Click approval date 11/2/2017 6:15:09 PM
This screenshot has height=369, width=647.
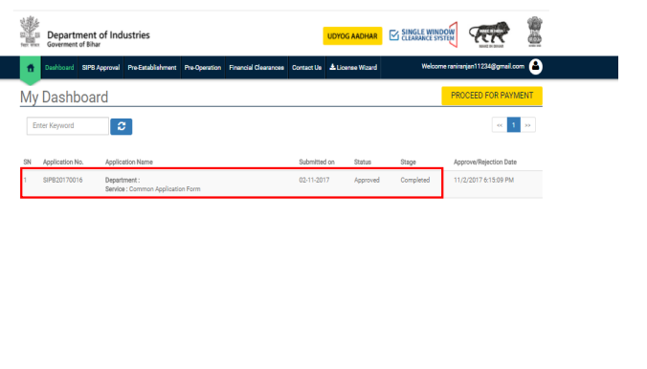[483, 180]
